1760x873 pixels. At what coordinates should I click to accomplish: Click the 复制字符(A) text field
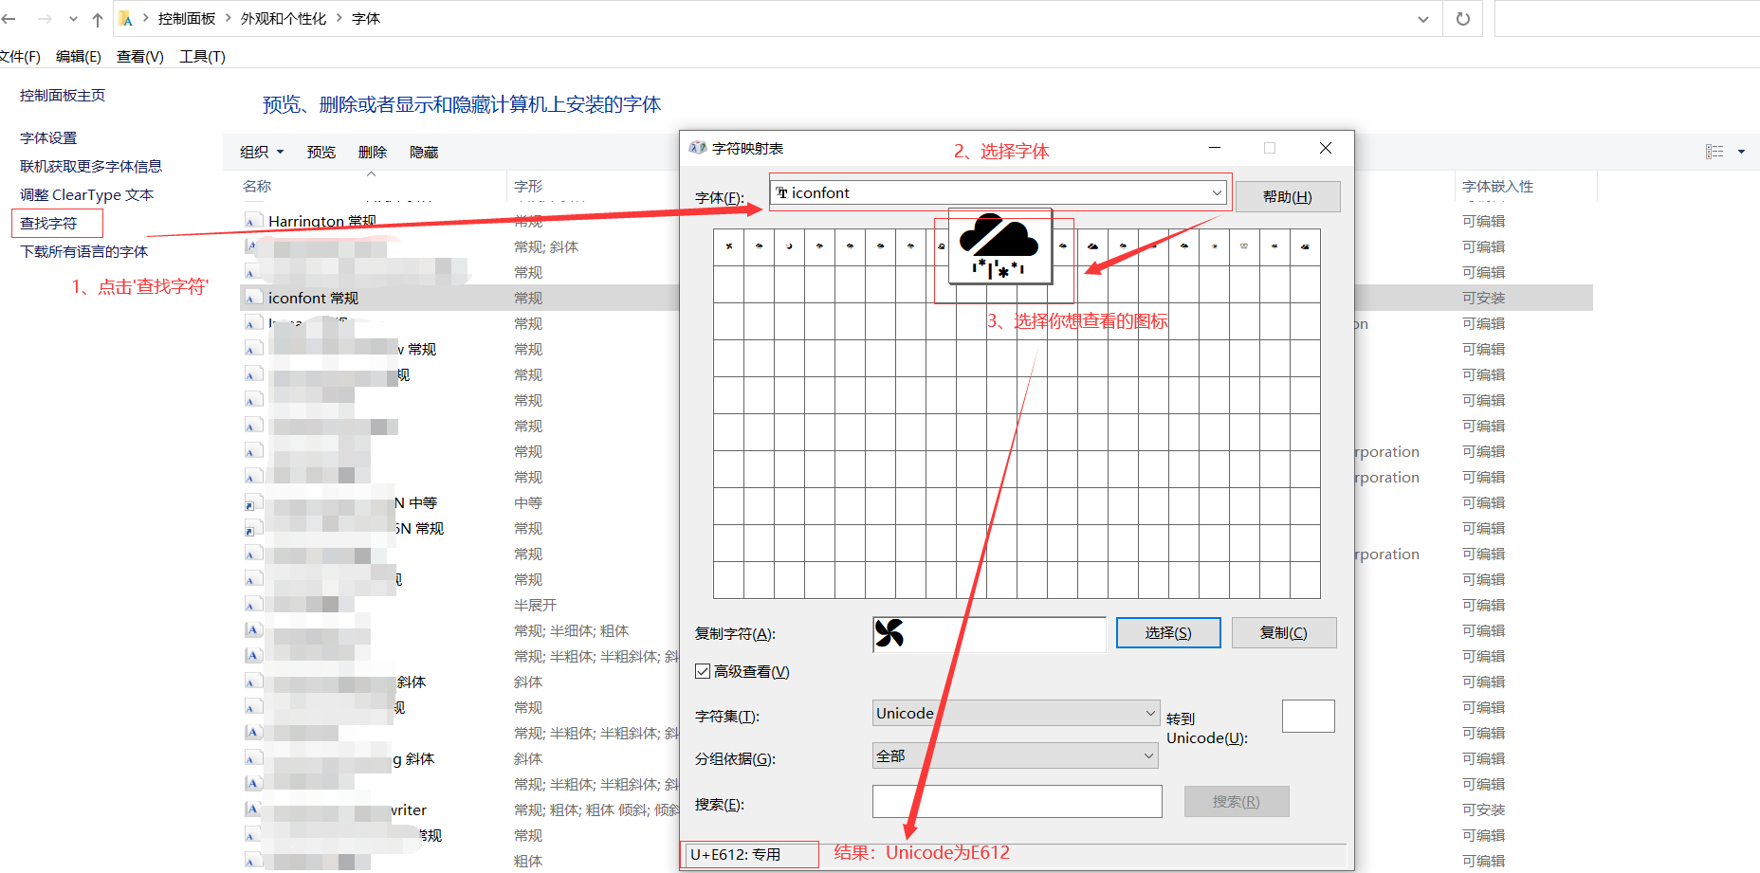click(989, 634)
